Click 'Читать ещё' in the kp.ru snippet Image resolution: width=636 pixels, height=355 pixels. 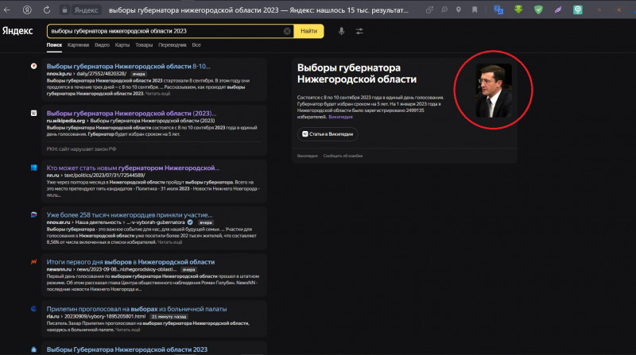pyautogui.click(x=157, y=94)
